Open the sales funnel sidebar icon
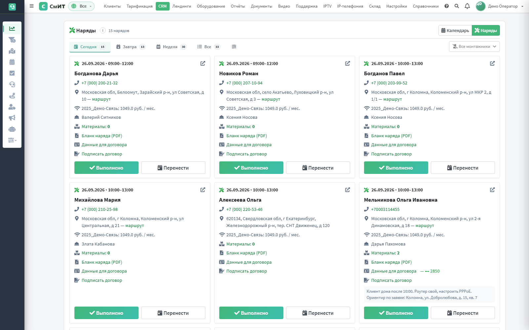 pyautogui.click(x=12, y=40)
